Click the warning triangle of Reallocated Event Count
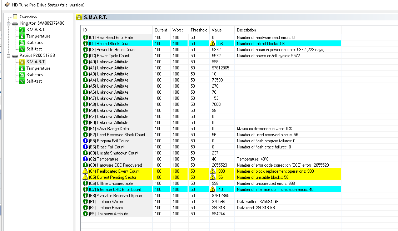 click(x=85, y=171)
